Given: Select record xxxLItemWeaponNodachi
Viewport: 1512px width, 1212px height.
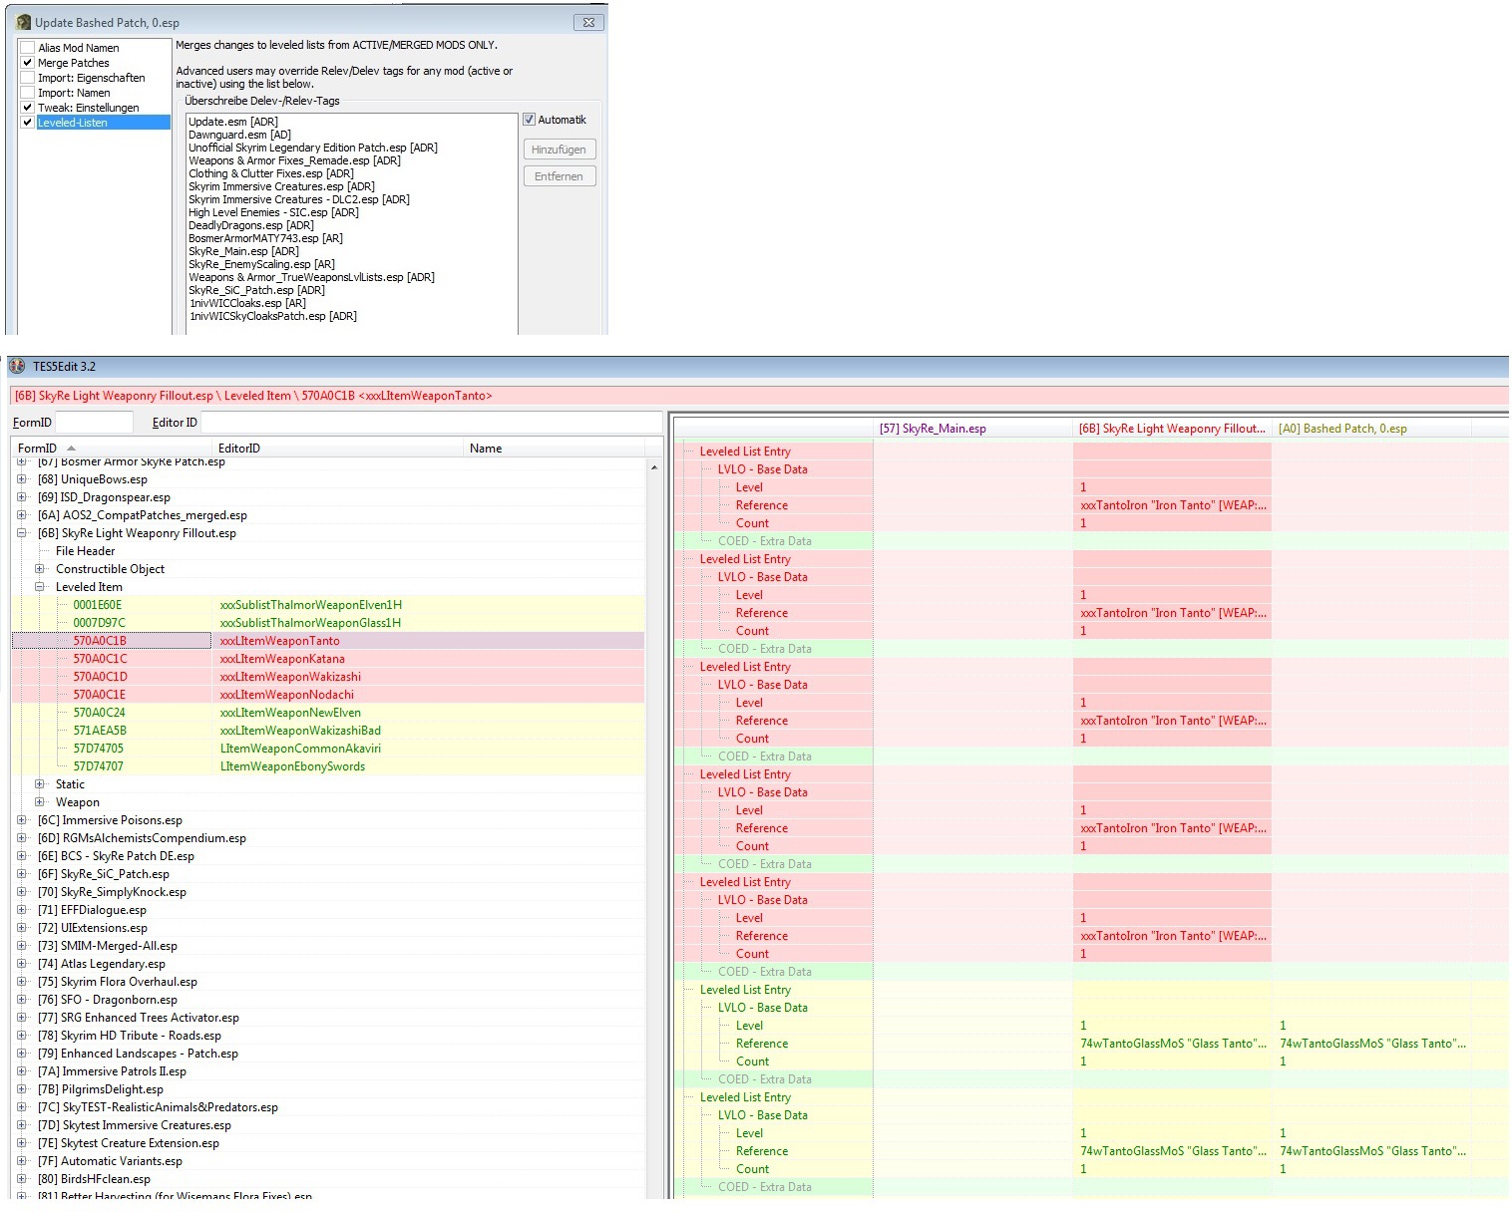Looking at the screenshot, I should point(328,695).
